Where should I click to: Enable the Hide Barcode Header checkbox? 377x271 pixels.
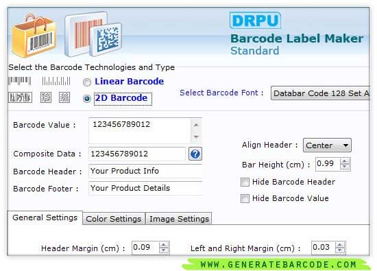(245, 182)
